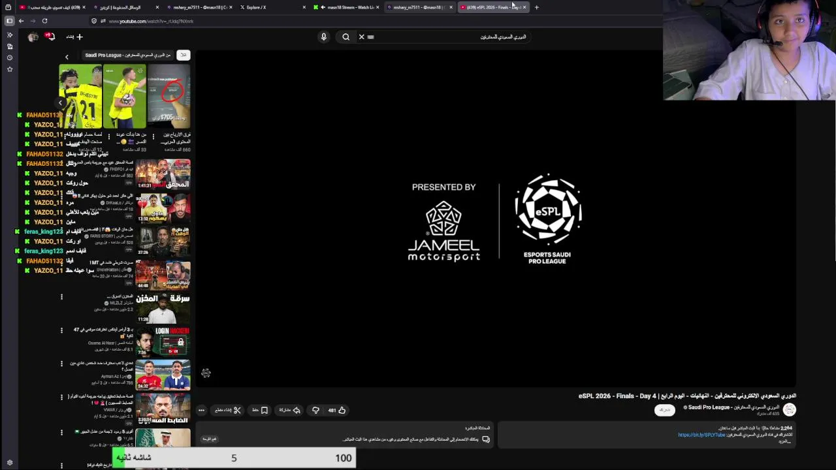Collapse the Saudi Pro League shelf chevron
This screenshot has width=836, height=470.
(x=67, y=57)
